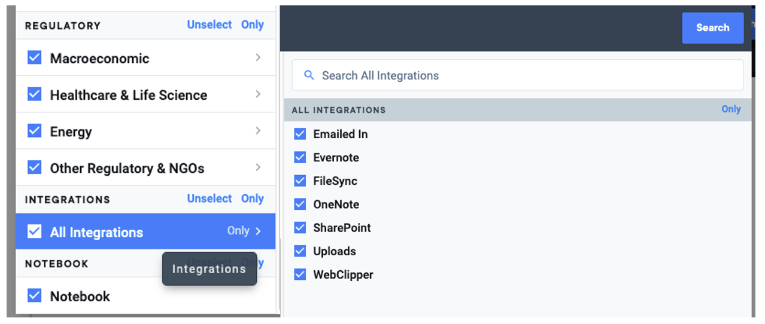Uncheck the Uploads checkbox
This screenshot has height=324, width=765.
pyautogui.click(x=300, y=251)
